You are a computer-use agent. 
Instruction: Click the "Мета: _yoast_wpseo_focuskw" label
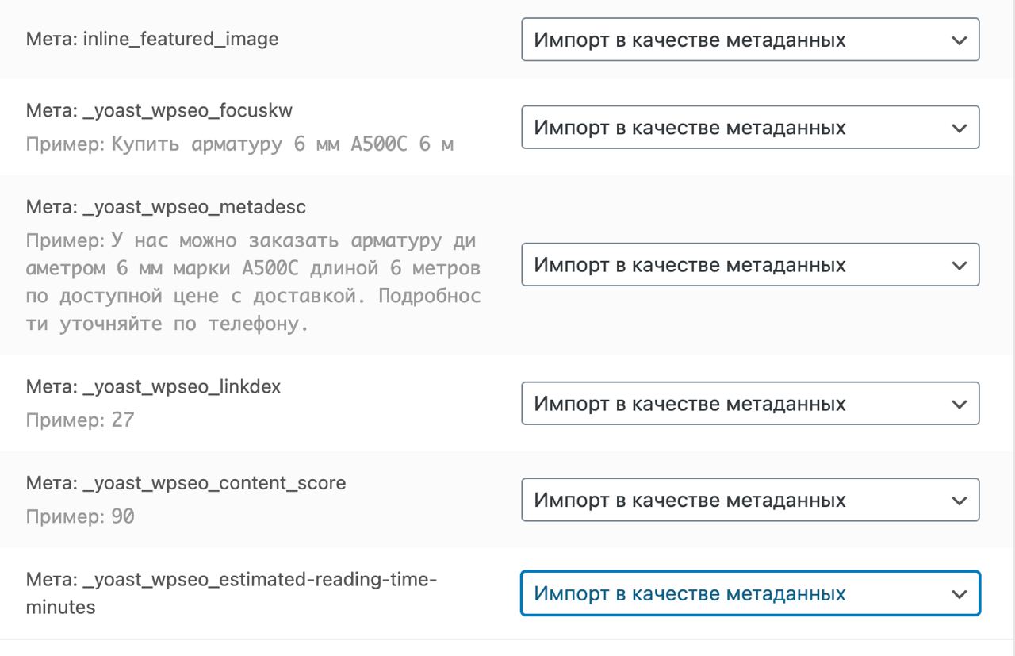159,111
